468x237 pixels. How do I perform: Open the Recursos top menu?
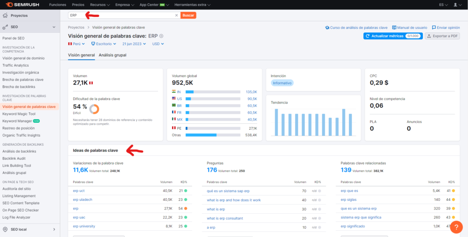100,5
